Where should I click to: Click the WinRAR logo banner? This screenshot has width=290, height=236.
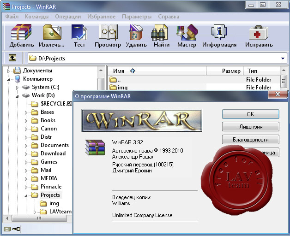142,120
